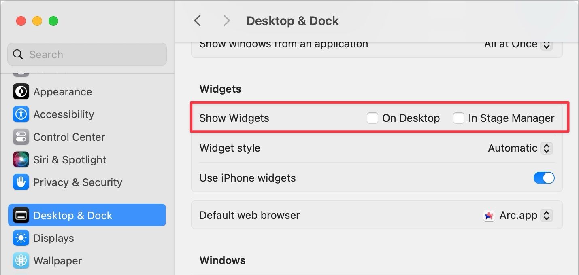Click the Wallpaper flower icon

click(21, 261)
